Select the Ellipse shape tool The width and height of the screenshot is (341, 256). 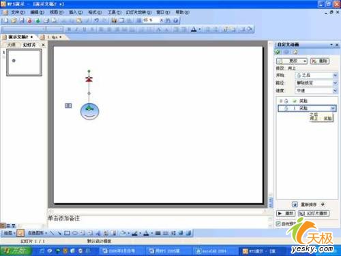(75, 233)
